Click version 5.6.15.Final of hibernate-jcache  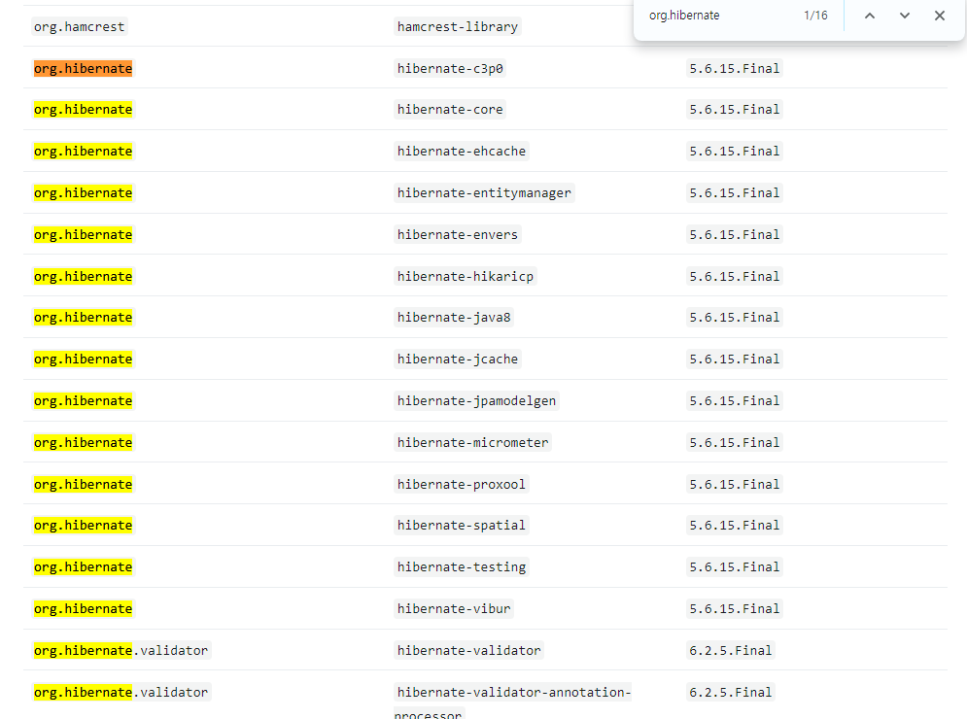coord(735,359)
